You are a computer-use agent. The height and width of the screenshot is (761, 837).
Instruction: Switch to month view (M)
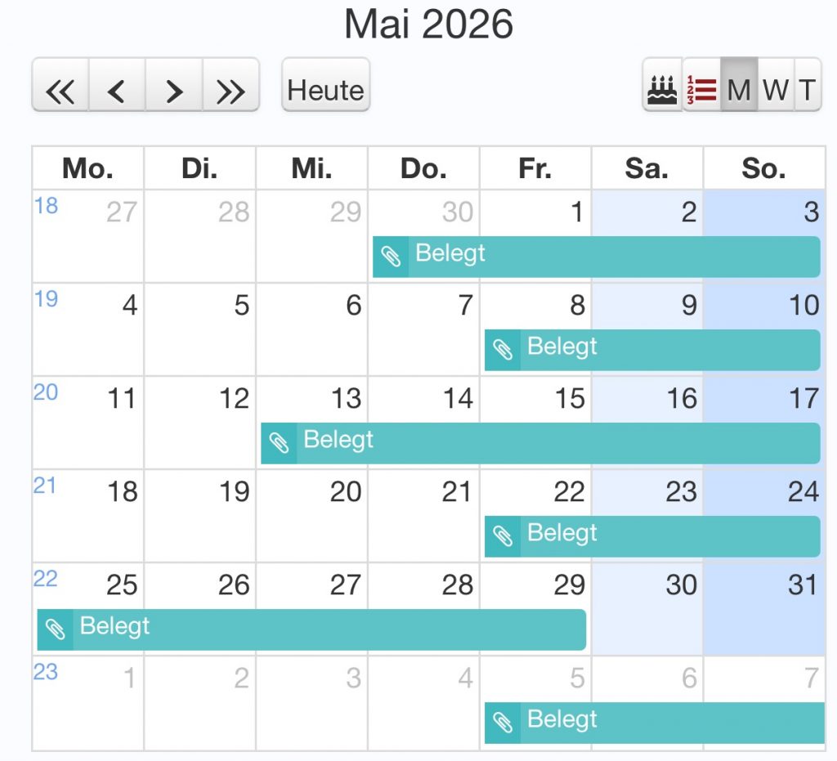tap(739, 86)
